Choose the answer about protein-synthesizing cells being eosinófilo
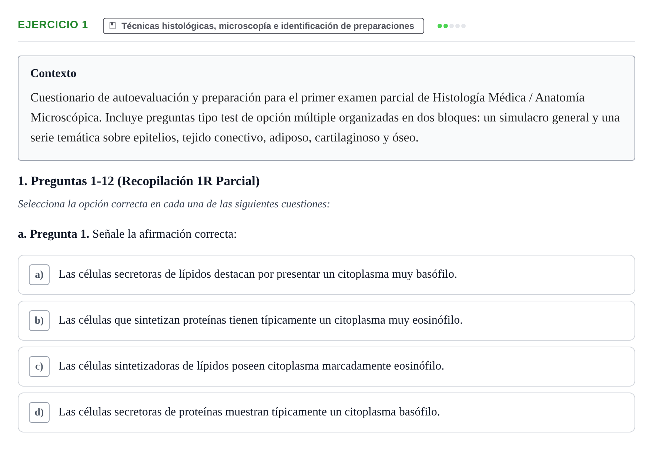This screenshot has height=451, width=653. tap(326, 321)
